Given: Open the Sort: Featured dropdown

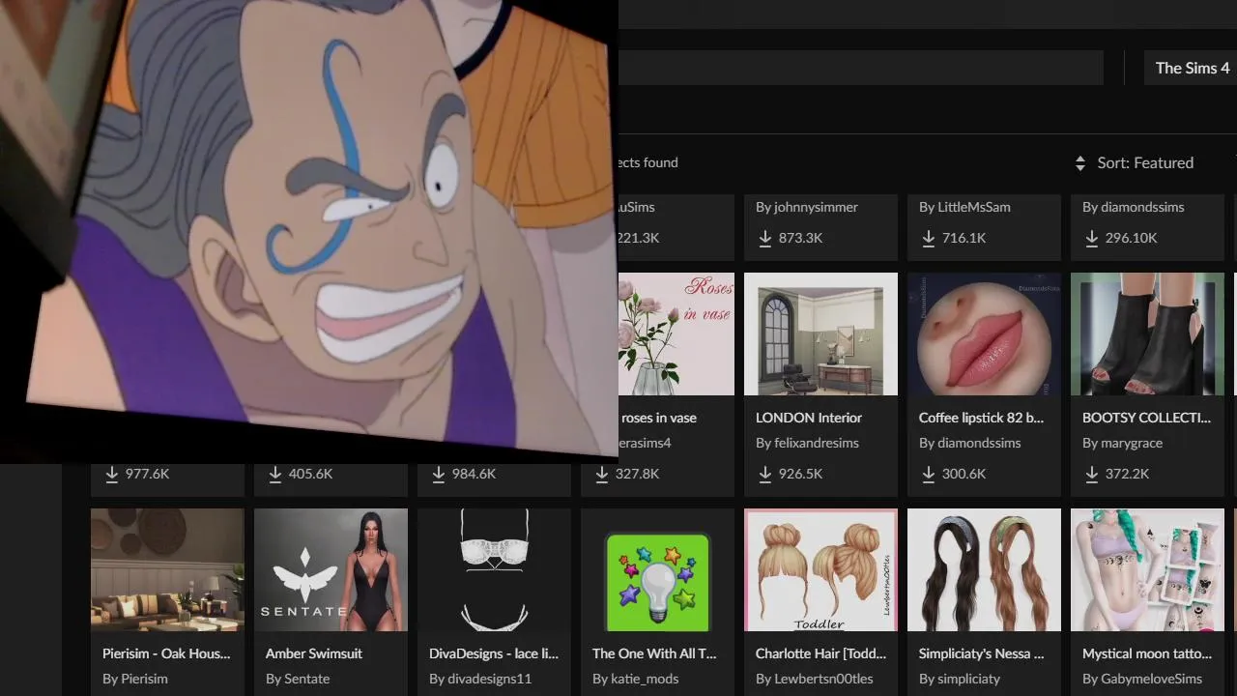Looking at the screenshot, I should tap(1136, 162).
